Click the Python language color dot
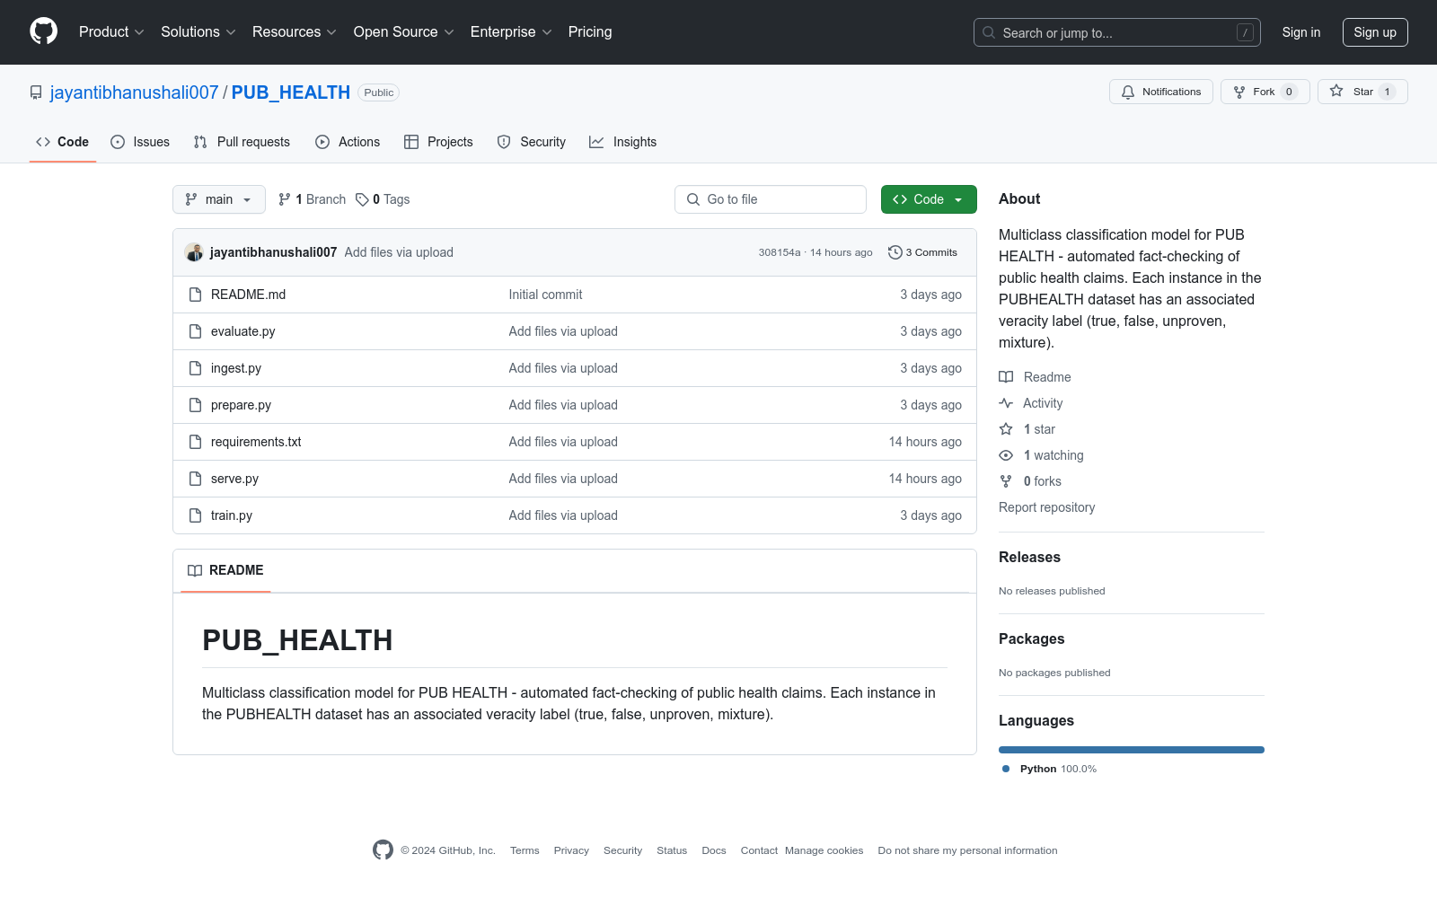Screen dimensions: 1437x898 (1006, 769)
